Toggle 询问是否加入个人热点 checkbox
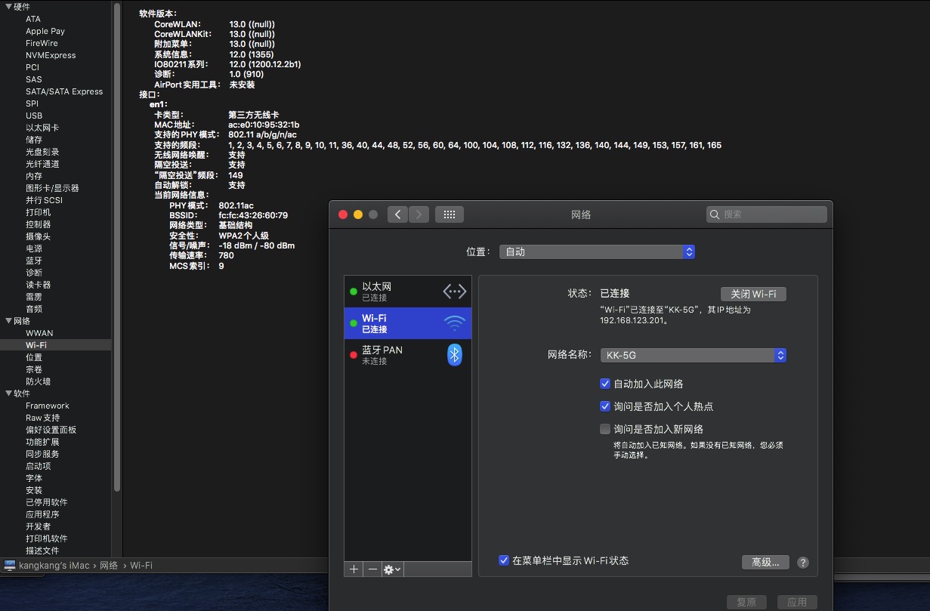 [x=604, y=406]
